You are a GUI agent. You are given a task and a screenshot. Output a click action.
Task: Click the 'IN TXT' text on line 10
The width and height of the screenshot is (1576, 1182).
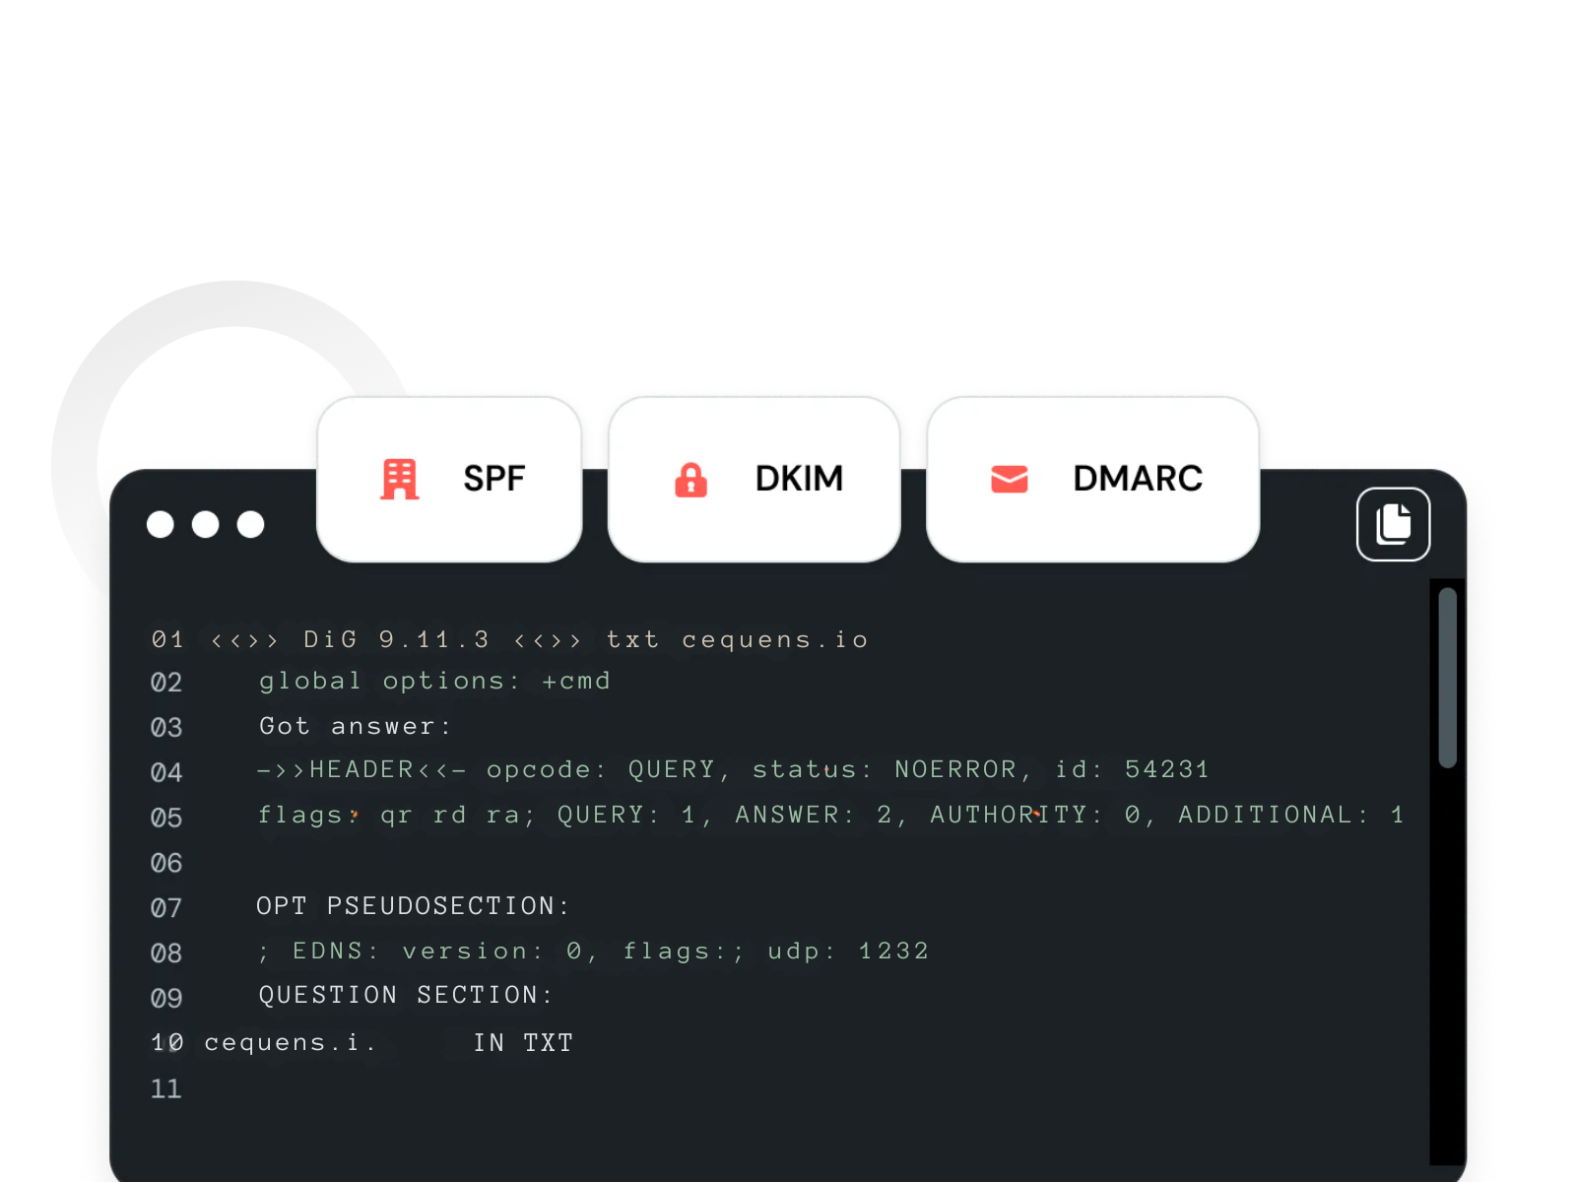[523, 1043]
